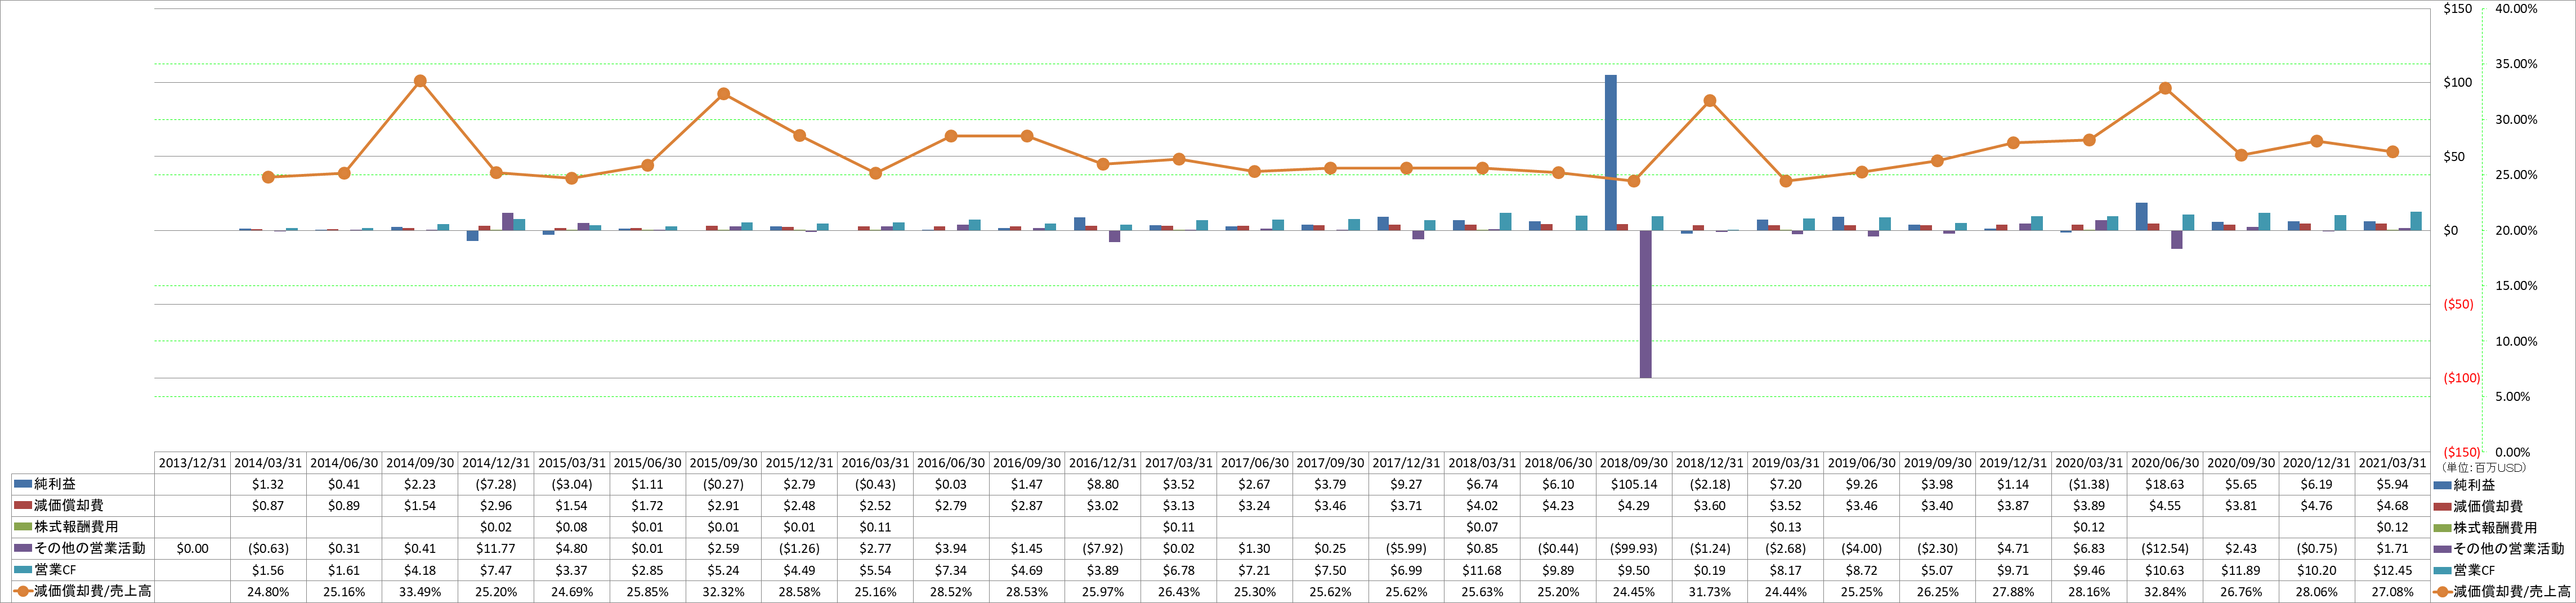Click the 32.84% ratio cell
2576x603 pixels.
[2165, 592]
